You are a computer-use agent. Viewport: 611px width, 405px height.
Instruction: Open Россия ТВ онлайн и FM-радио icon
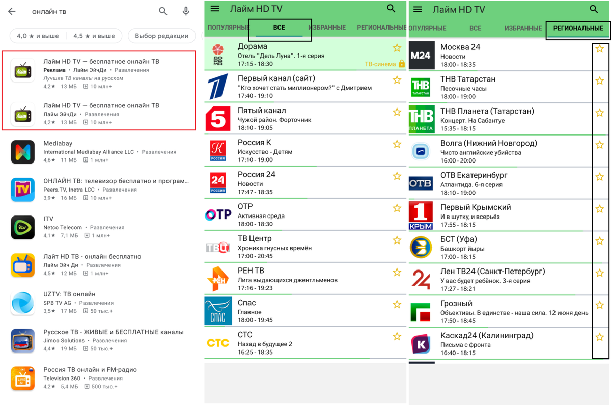pos(23,378)
